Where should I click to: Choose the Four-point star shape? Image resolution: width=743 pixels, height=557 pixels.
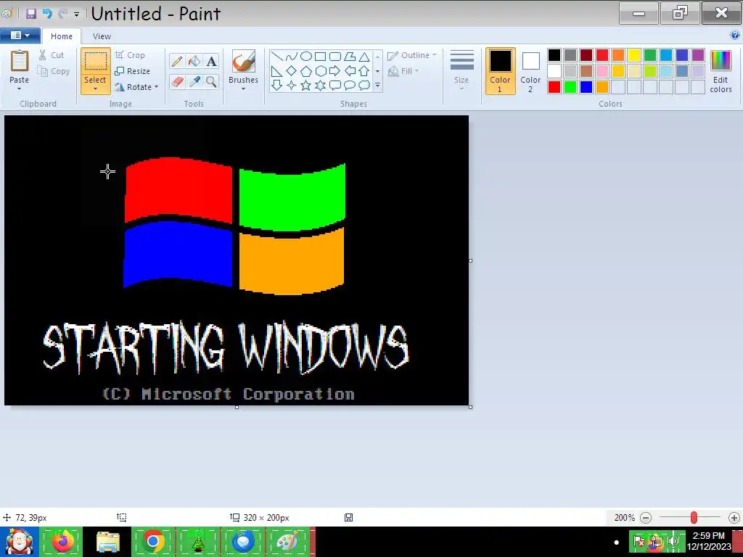click(292, 86)
